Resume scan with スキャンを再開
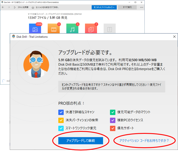178x151 pixels. pos(21,7)
